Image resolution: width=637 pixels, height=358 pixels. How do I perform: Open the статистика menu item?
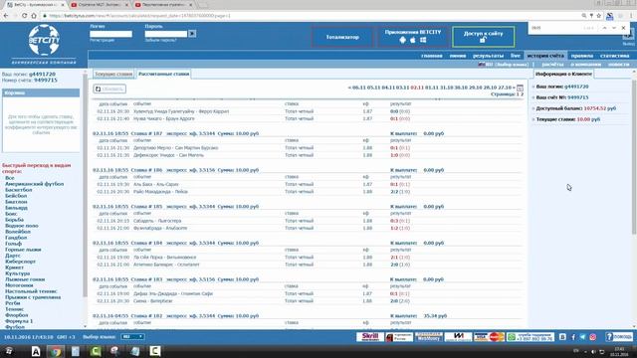pyautogui.click(x=614, y=56)
